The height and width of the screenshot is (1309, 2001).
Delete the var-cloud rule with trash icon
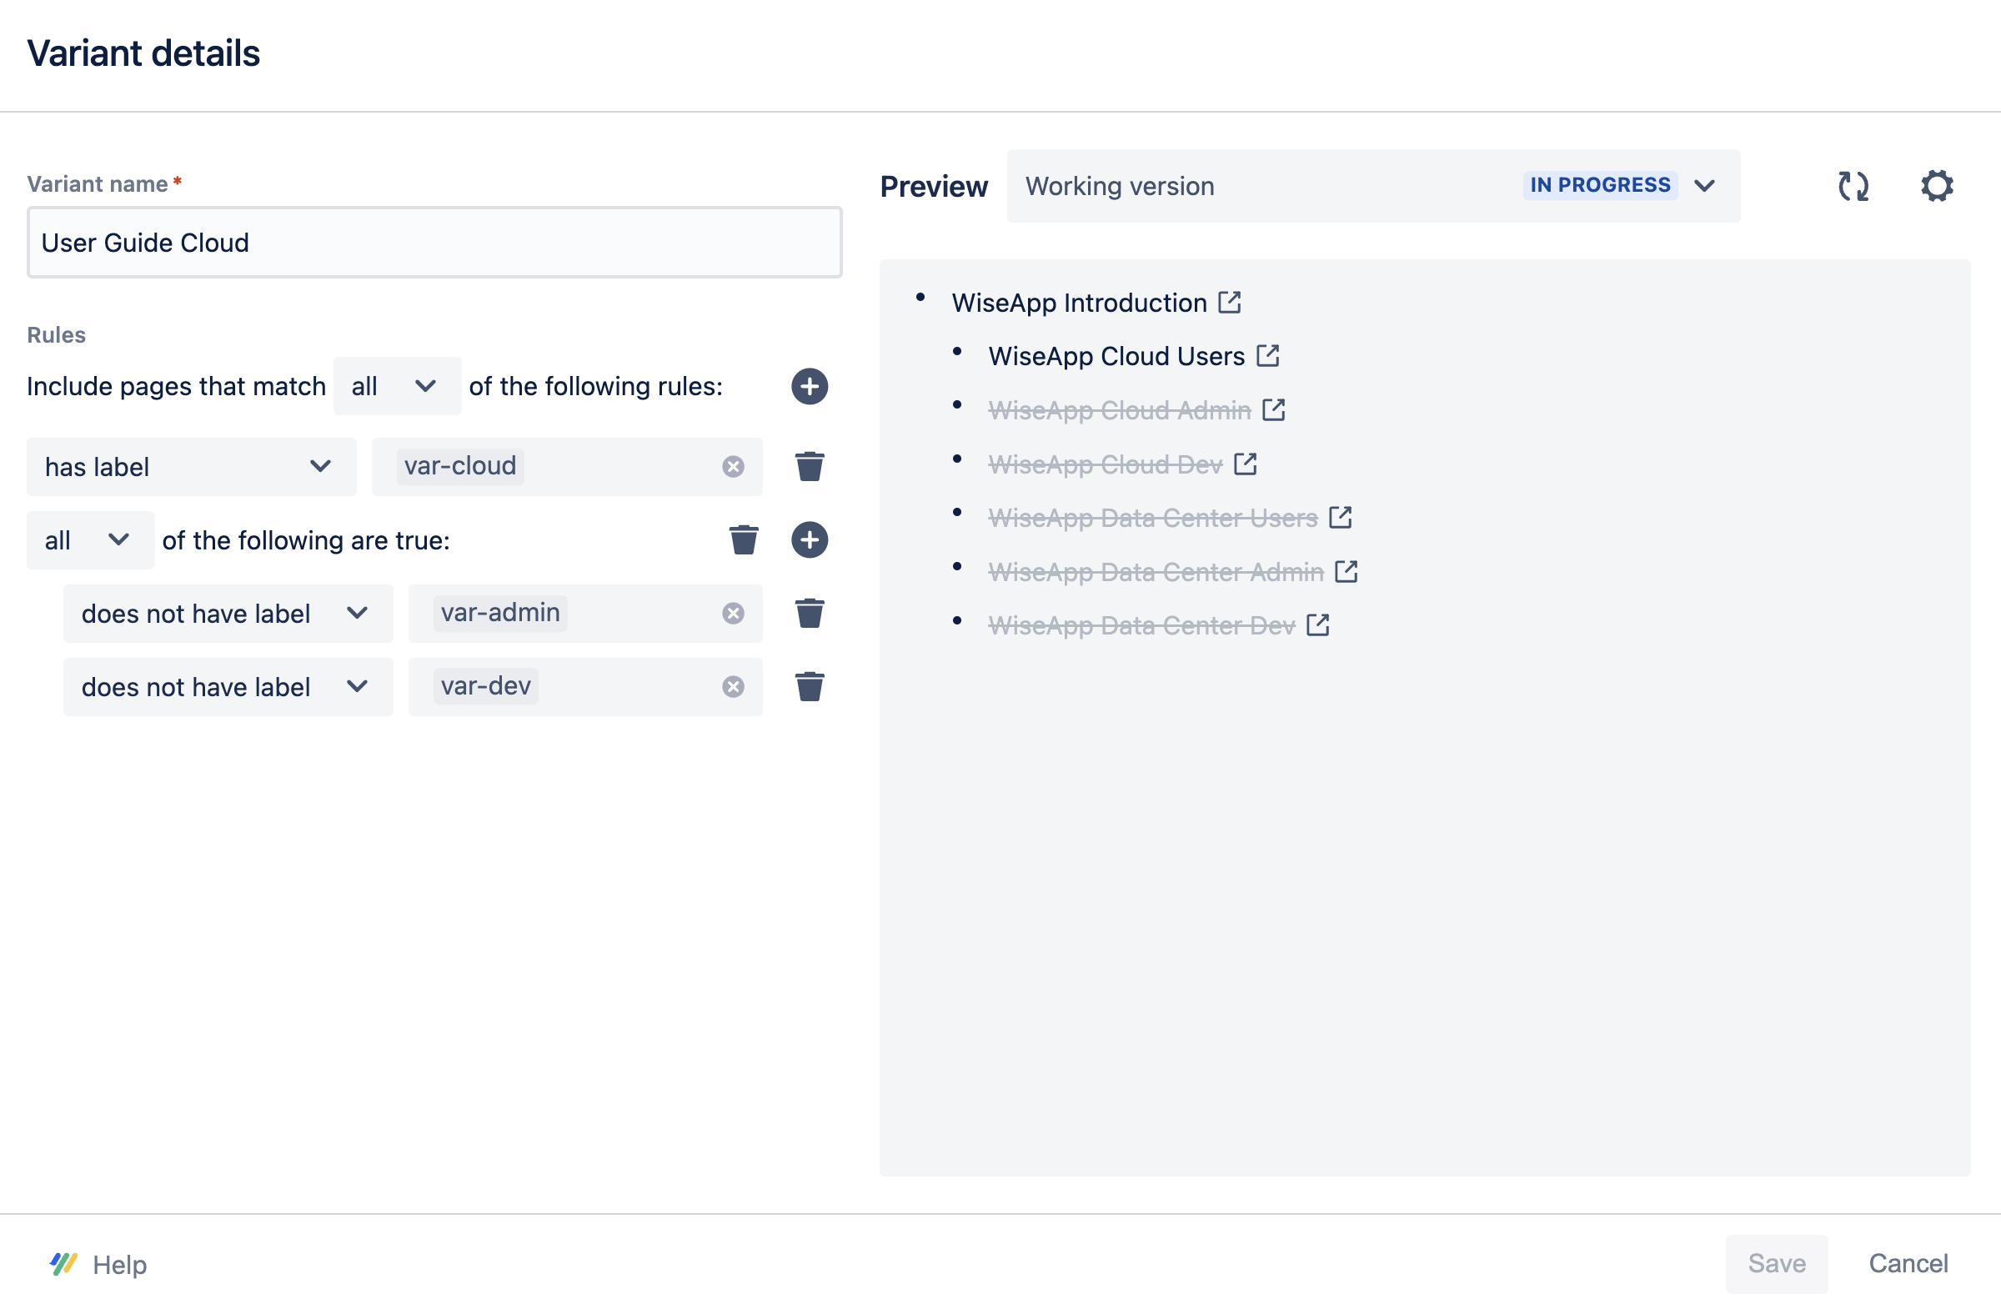pyautogui.click(x=809, y=466)
